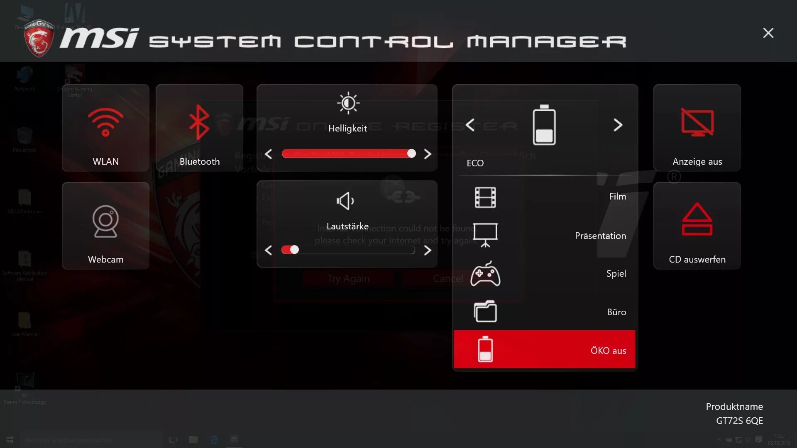Expand Lautstärke right arrow control
The image size is (797, 448).
[x=428, y=250]
